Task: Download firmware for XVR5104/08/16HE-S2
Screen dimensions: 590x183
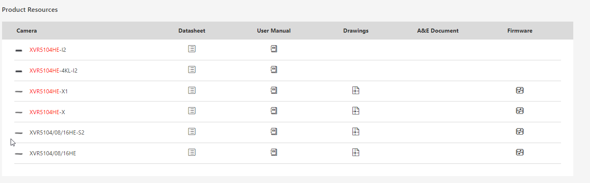Action: (x=520, y=132)
